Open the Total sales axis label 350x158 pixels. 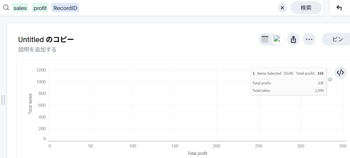[30, 104]
